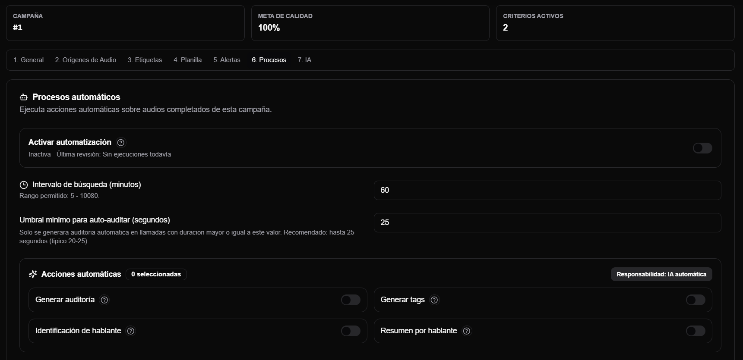Switch to the 7. IA tab

point(304,60)
